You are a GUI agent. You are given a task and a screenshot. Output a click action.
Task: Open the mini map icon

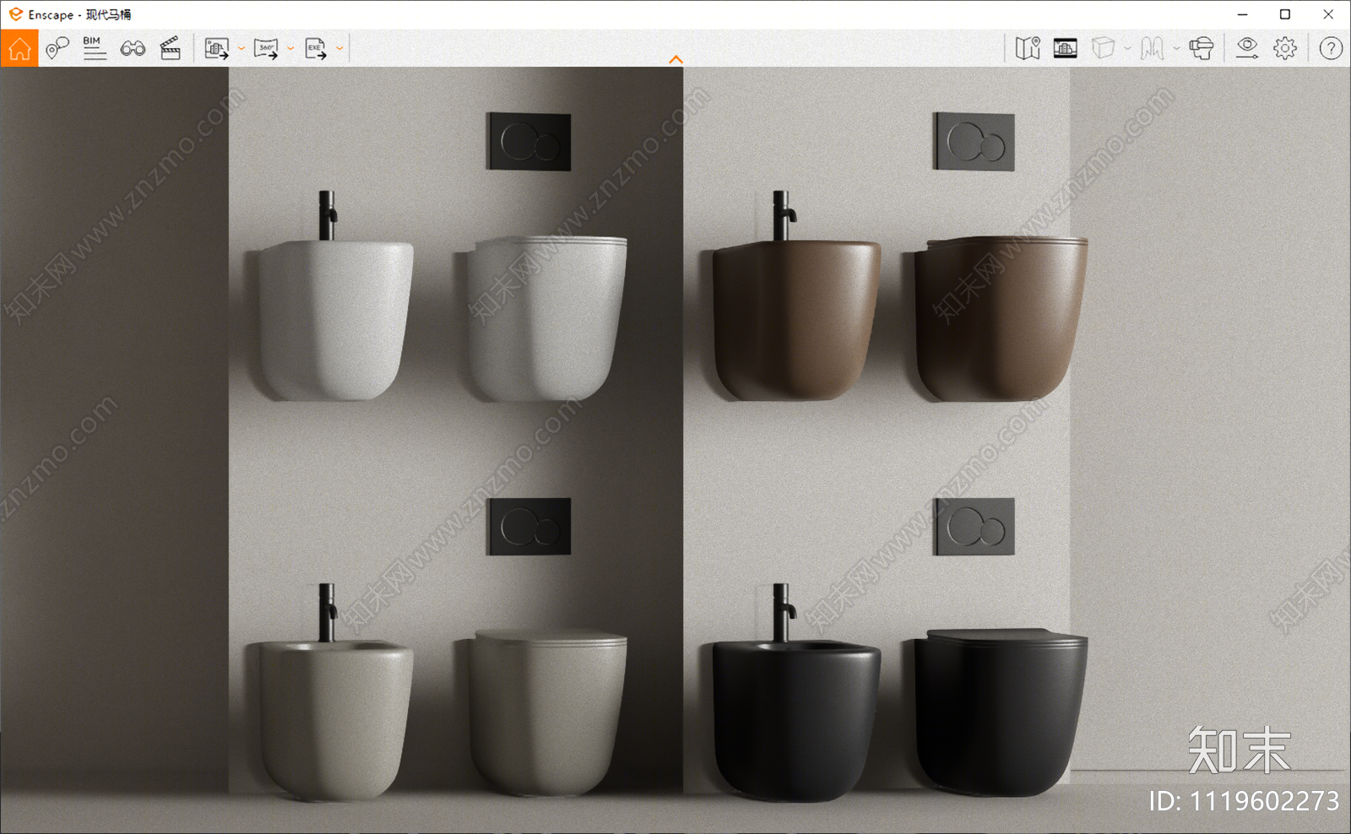[x=1028, y=48]
